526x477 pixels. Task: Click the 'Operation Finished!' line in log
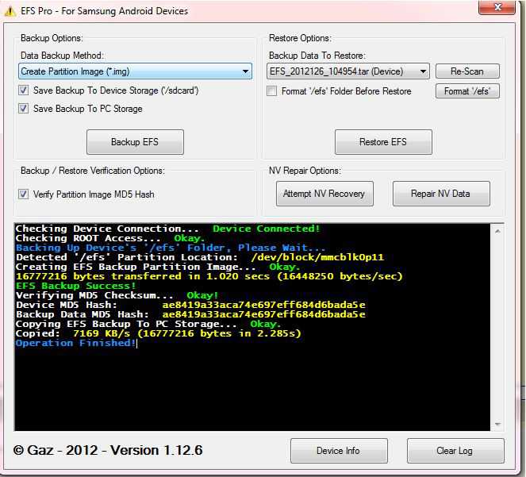pos(76,344)
